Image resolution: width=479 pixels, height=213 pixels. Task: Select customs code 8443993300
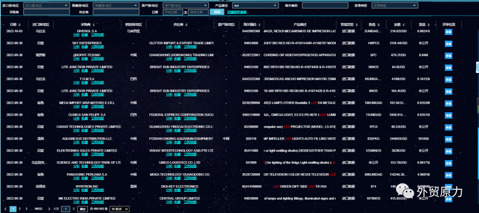[x=251, y=31]
